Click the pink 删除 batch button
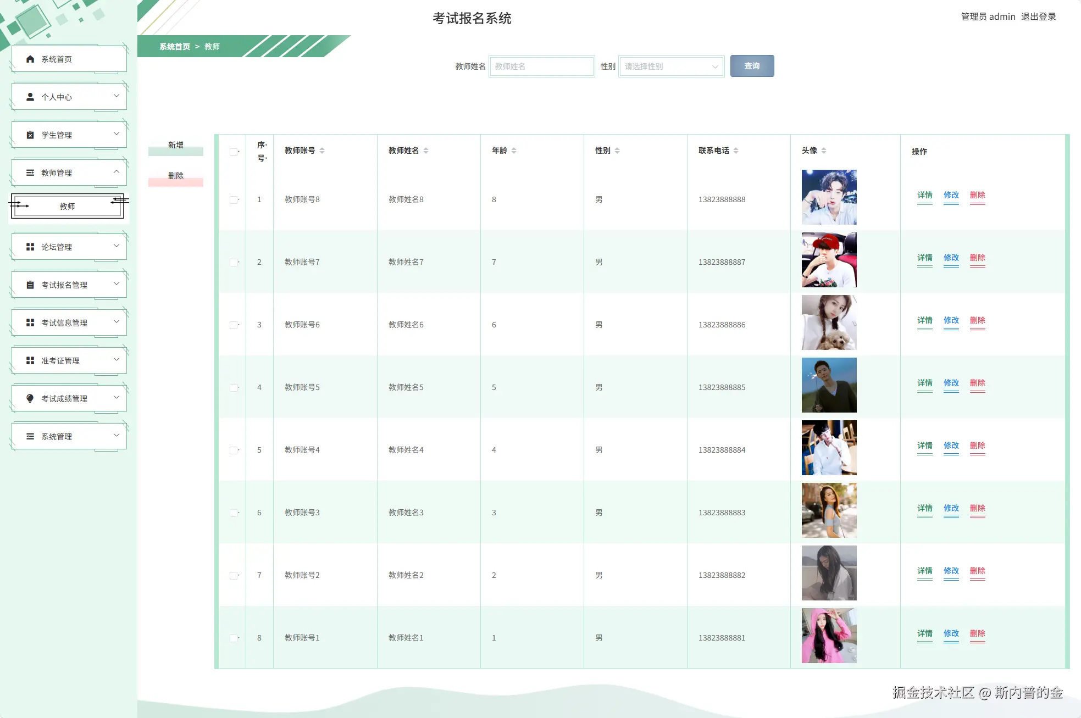The width and height of the screenshot is (1081, 718). click(176, 177)
